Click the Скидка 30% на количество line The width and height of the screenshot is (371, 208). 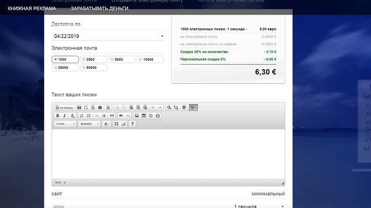(228, 51)
